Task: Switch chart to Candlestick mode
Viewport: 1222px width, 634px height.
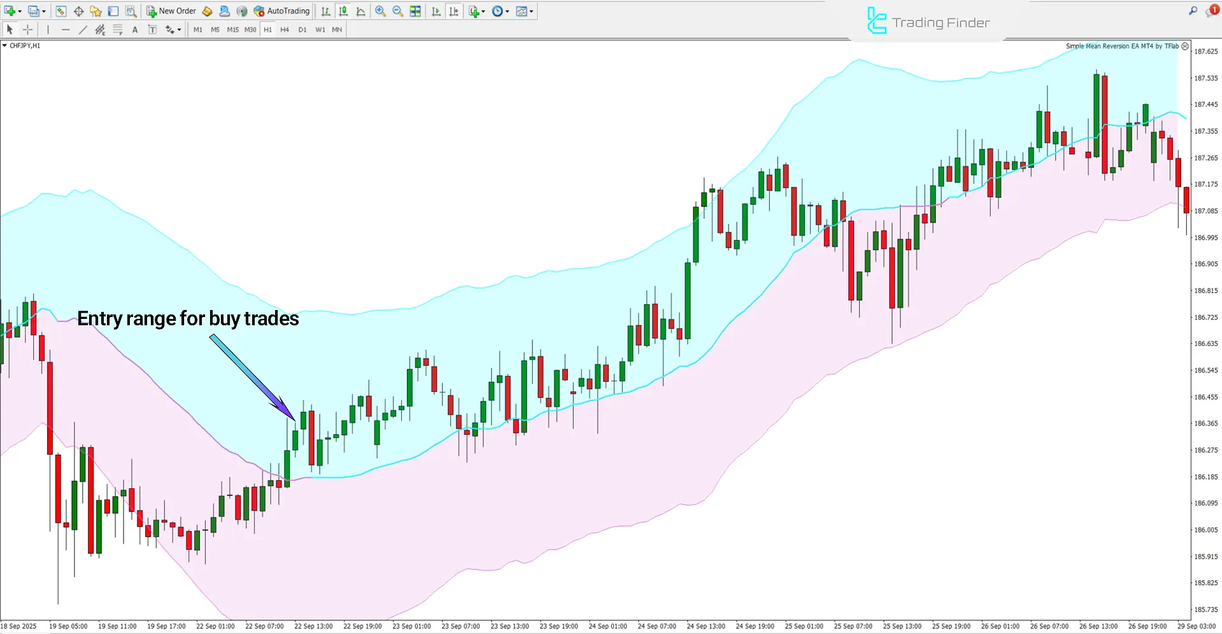Action: tap(343, 11)
